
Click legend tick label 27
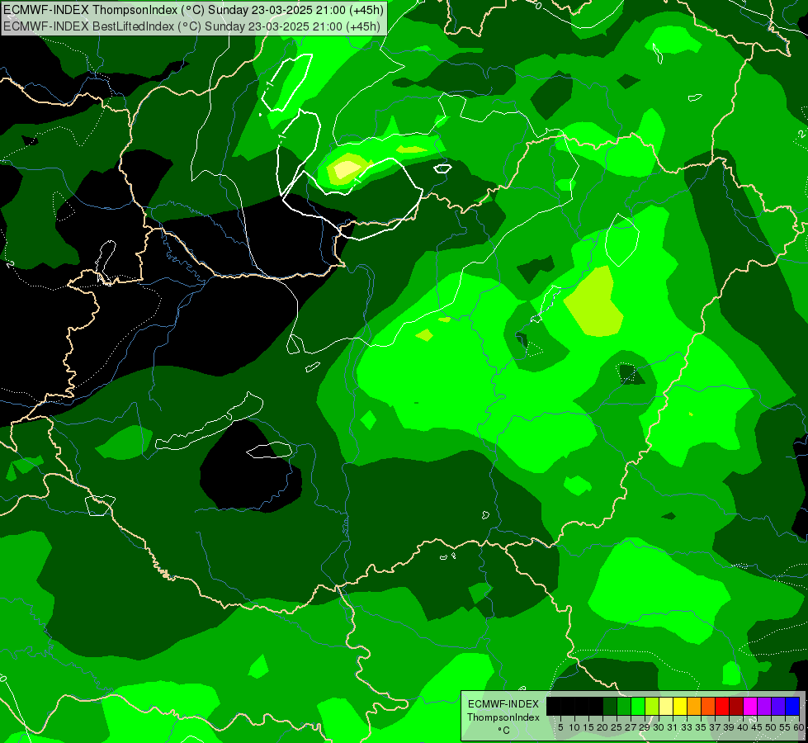631,727
